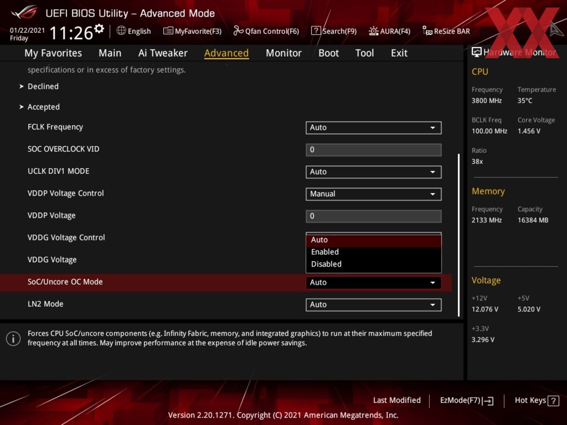The width and height of the screenshot is (567, 425).
Task: Click the 16384 MB capacity value
Action: [x=533, y=220]
